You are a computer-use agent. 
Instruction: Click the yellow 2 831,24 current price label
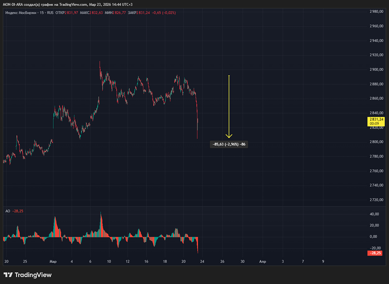click(x=376, y=121)
